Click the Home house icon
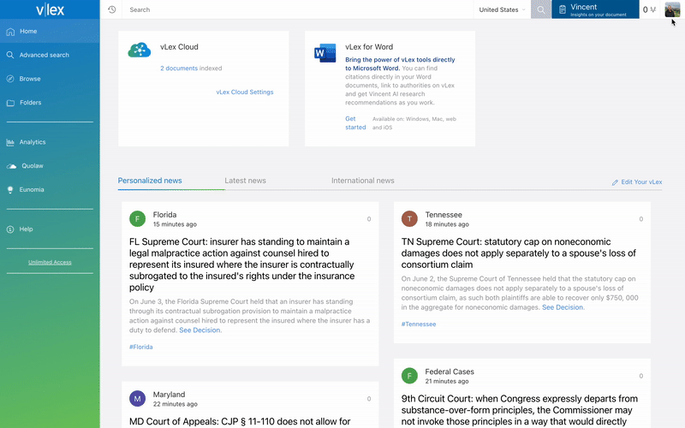Image resolution: width=685 pixels, height=428 pixels. pyautogui.click(x=10, y=32)
